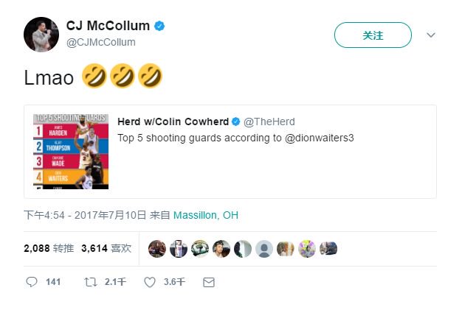The image size is (462, 310).
Task: Click the 关注 follow button
Action: 373,35
